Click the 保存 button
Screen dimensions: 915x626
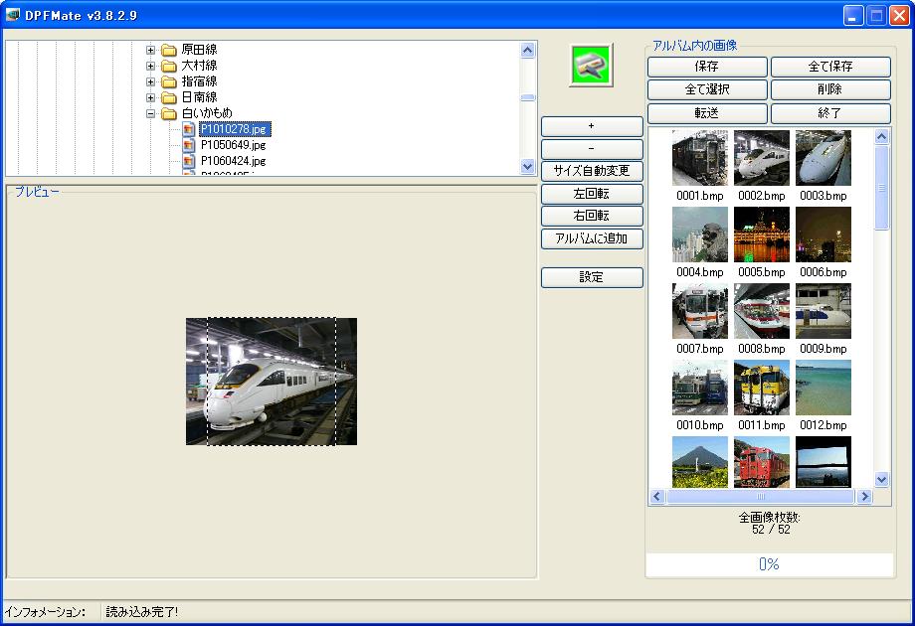[707, 67]
